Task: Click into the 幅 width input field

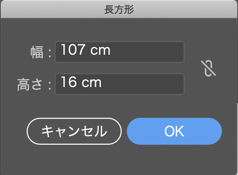Action: 119,52
